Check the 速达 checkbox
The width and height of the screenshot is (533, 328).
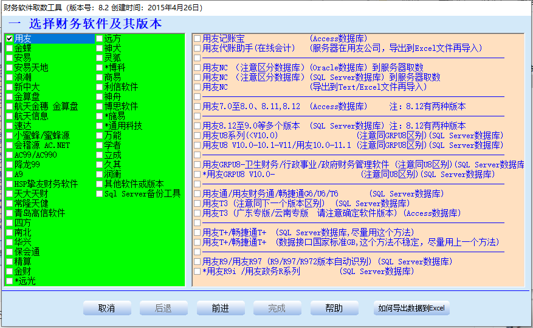(x=10, y=126)
